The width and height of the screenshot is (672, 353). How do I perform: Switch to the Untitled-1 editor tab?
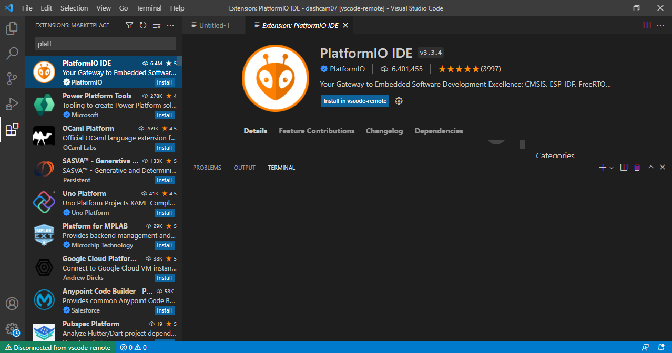214,25
